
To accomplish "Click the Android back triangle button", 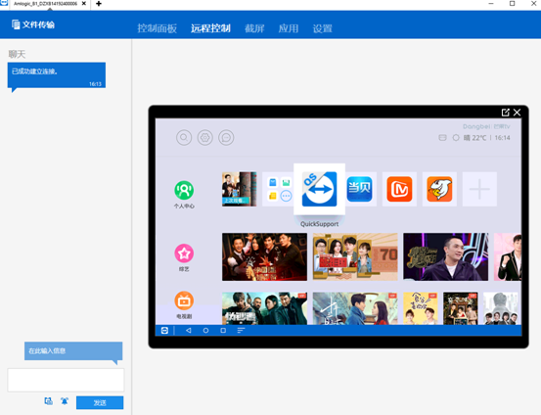I will [x=189, y=331].
